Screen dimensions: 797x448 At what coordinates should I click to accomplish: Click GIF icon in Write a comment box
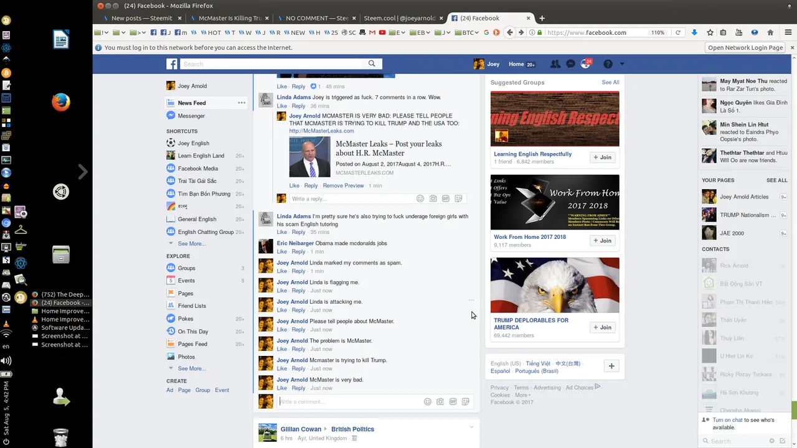click(x=453, y=401)
